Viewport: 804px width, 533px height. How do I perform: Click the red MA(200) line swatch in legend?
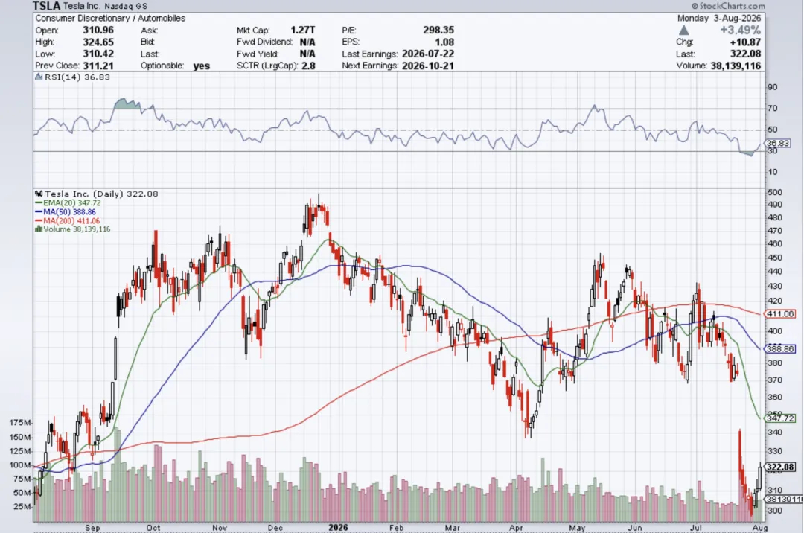39,220
